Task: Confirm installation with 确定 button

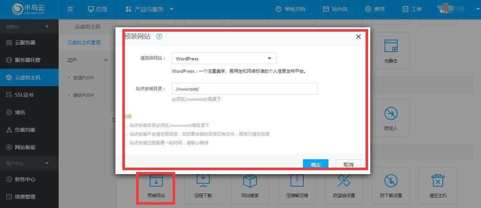Action: pyautogui.click(x=316, y=164)
